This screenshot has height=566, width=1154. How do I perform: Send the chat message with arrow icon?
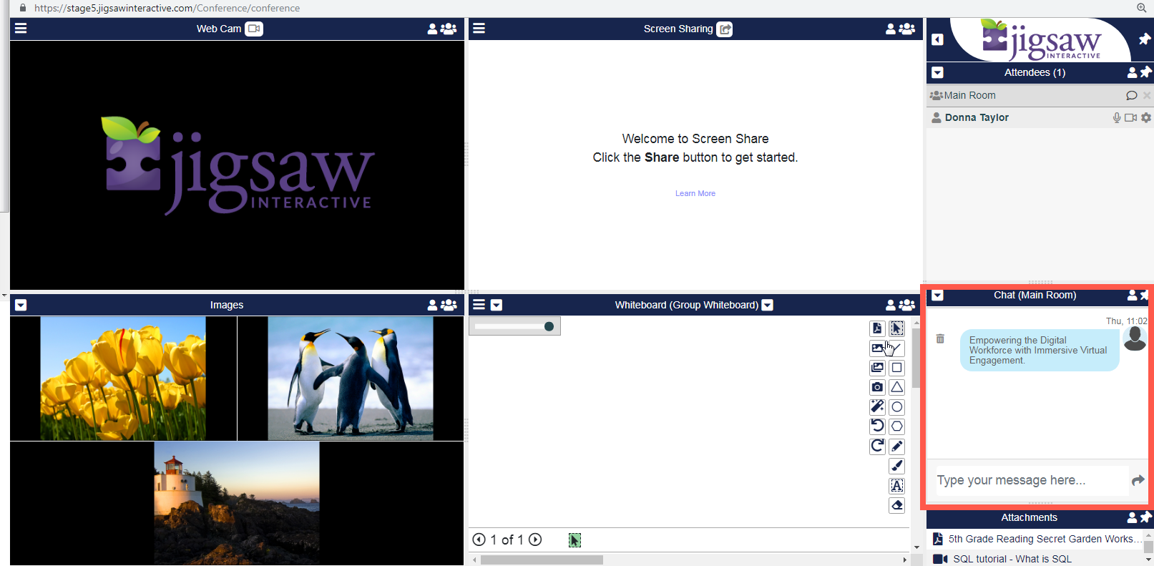click(x=1138, y=480)
